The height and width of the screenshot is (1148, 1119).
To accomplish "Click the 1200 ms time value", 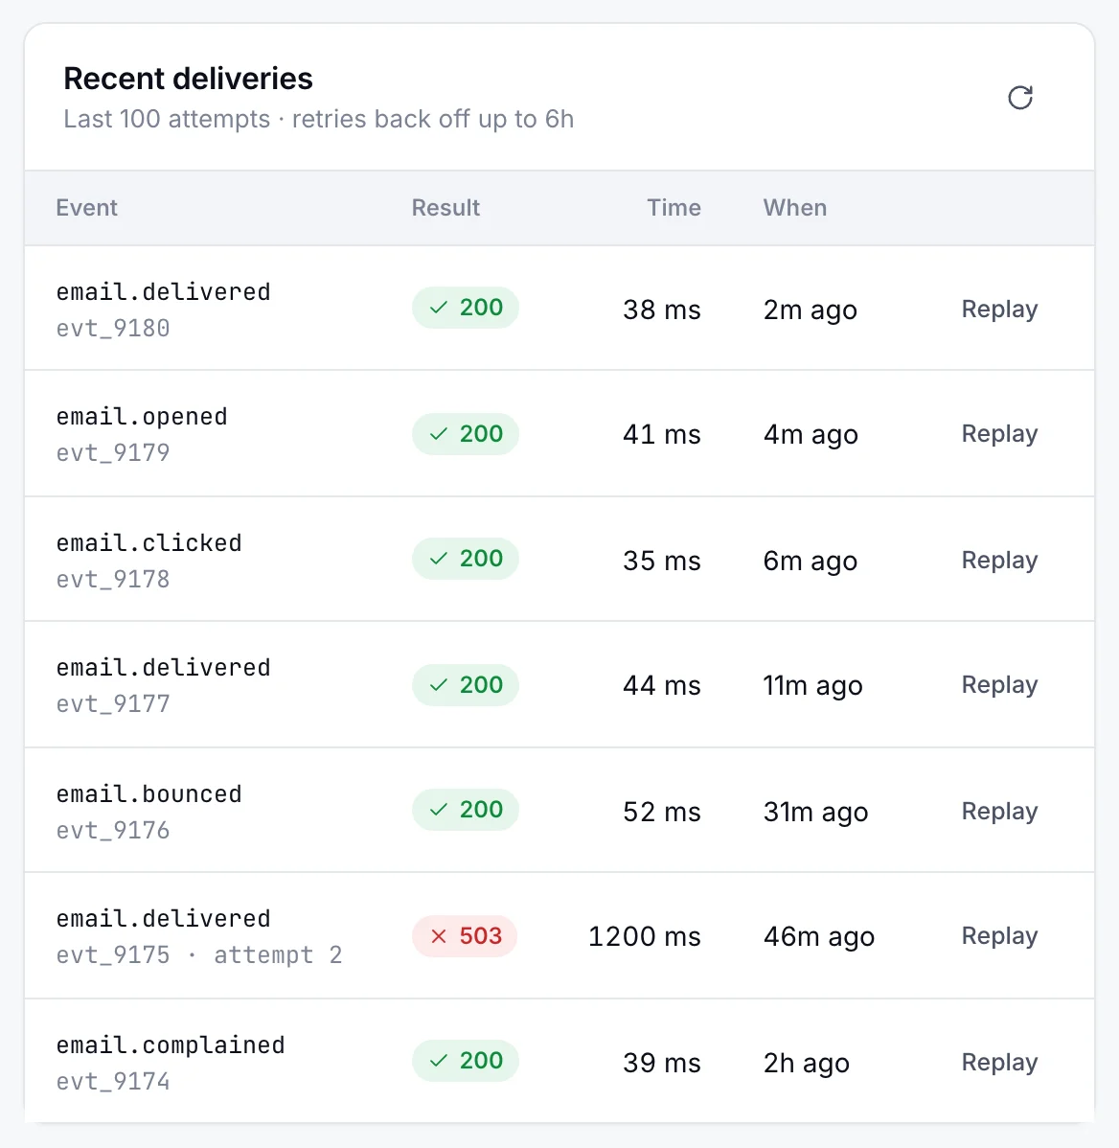I will tap(645, 936).
